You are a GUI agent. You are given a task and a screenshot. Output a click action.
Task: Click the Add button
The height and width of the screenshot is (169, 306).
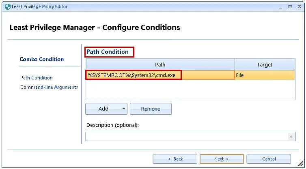103,109
